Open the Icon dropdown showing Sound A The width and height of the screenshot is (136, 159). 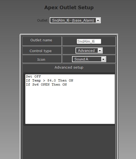[89, 59]
